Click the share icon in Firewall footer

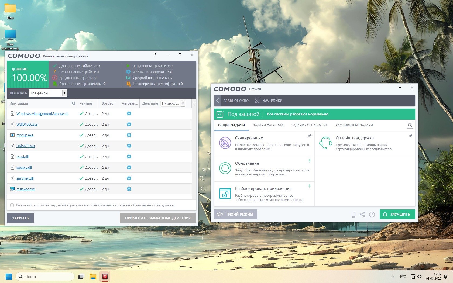click(362, 215)
